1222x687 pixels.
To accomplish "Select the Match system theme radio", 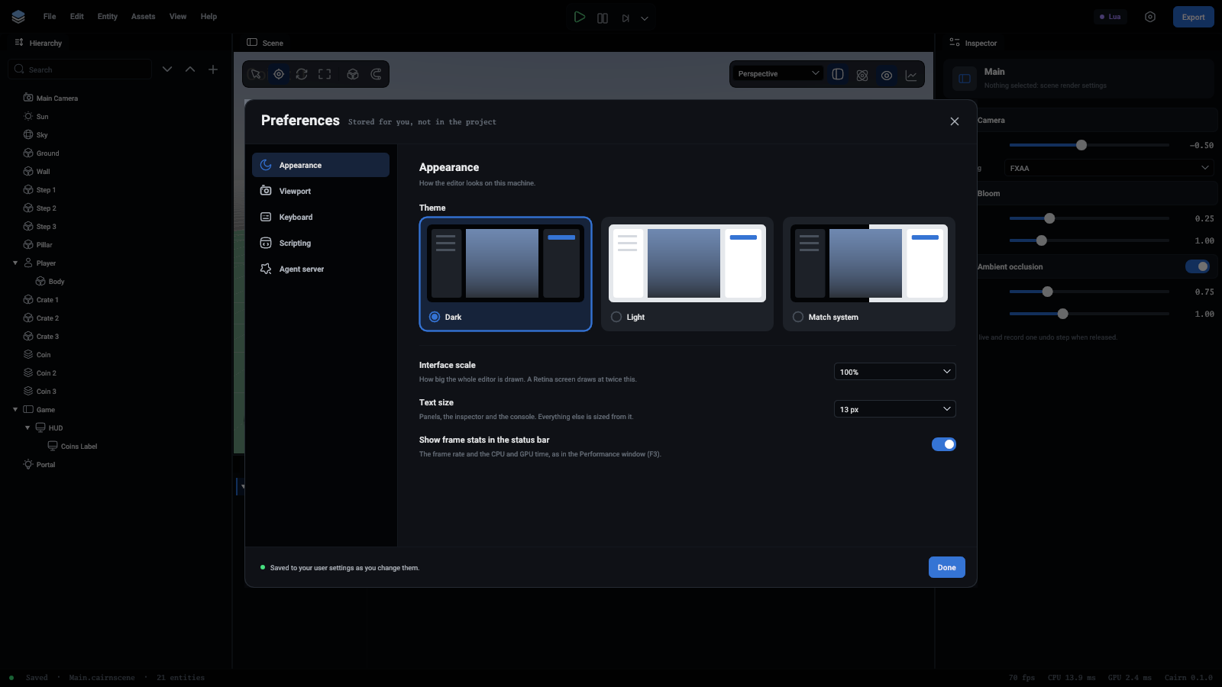I will [x=798, y=317].
